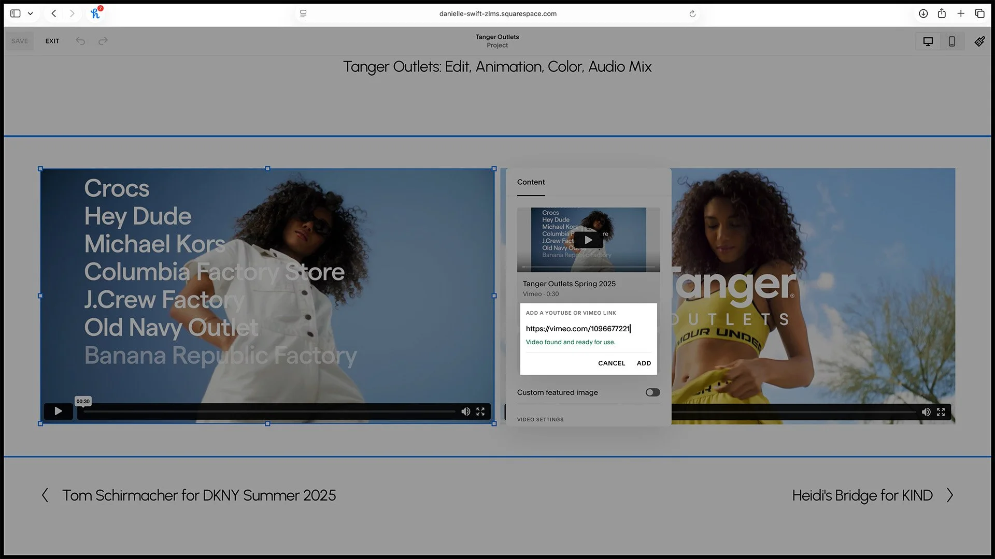Click the left video progress bar
The width and height of the screenshot is (995, 559).
click(x=269, y=411)
